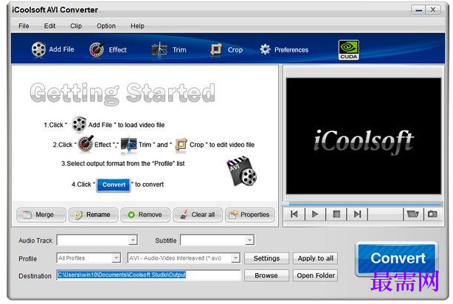Open the Crop tool in toolbar
The height and width of the screenshot is (304, 453).
[x=226, y=49]
